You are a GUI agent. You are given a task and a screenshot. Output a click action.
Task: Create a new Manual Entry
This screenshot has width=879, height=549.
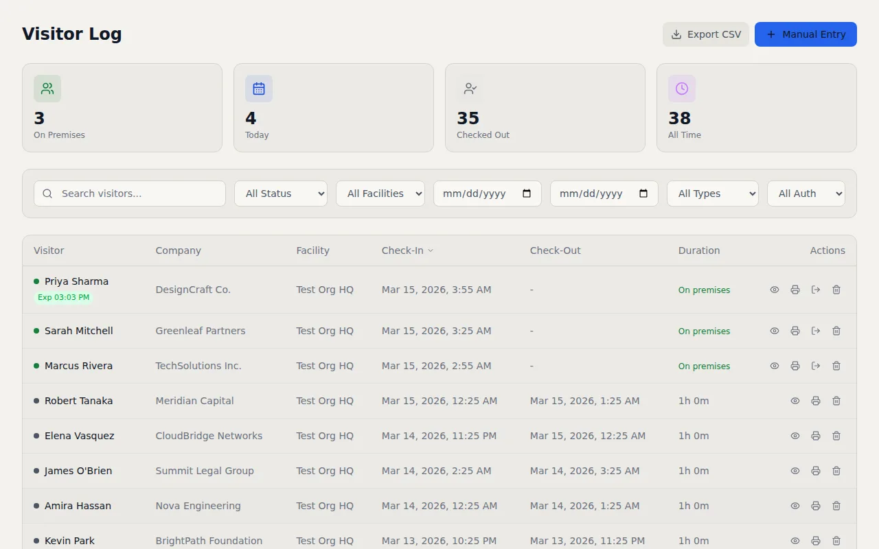806,34
